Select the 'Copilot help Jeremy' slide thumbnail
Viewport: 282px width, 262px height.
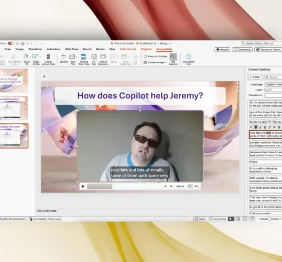tap(14, 136)
